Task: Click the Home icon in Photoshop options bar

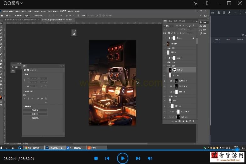Action: pyautogui.click(x=2, y=16)
